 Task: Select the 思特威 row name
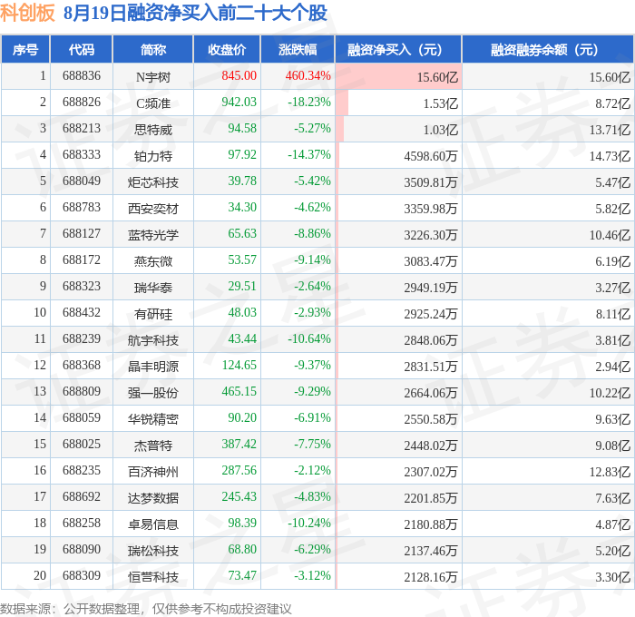[153, 130]
